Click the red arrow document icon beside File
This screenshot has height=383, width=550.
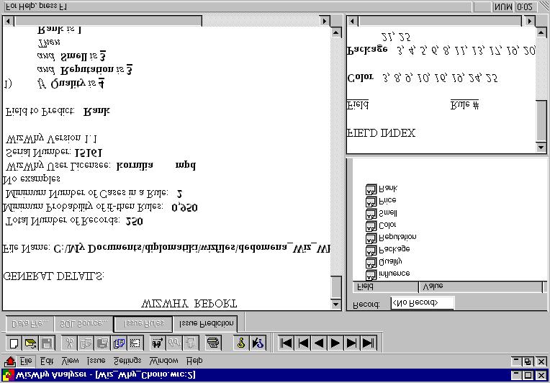10,361
